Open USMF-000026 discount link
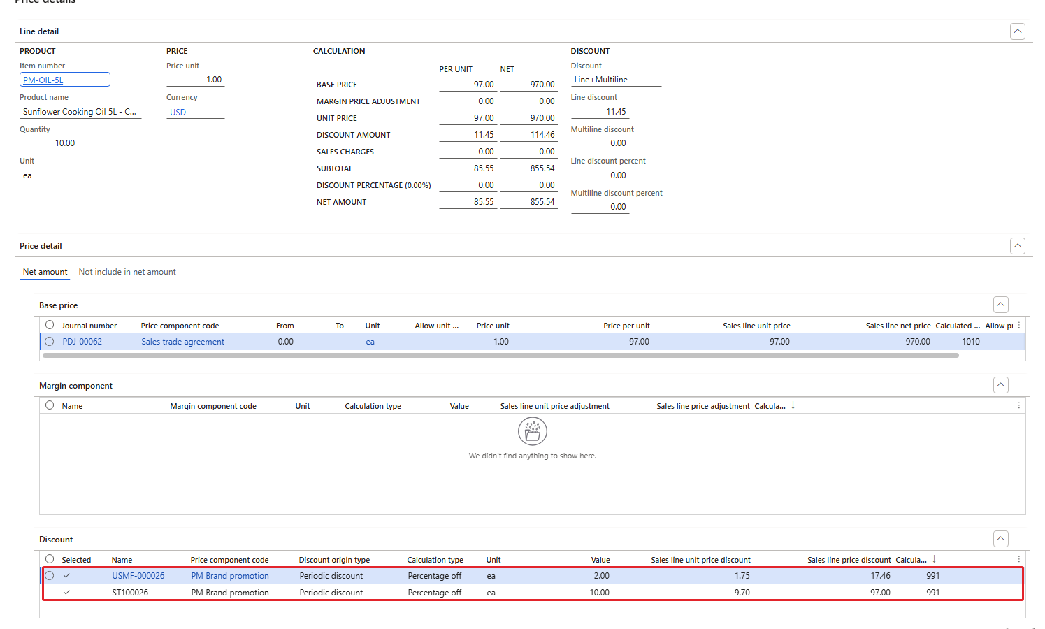The width and height of the screenshot is (1045, 629). tap(138, 576)
